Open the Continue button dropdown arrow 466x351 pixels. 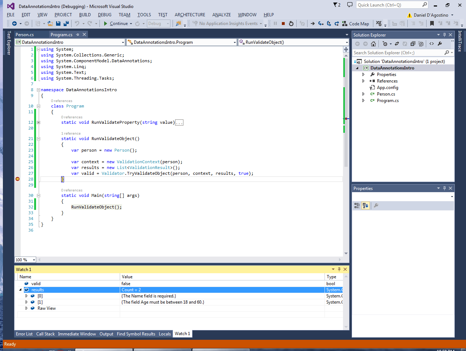point(131,24)
